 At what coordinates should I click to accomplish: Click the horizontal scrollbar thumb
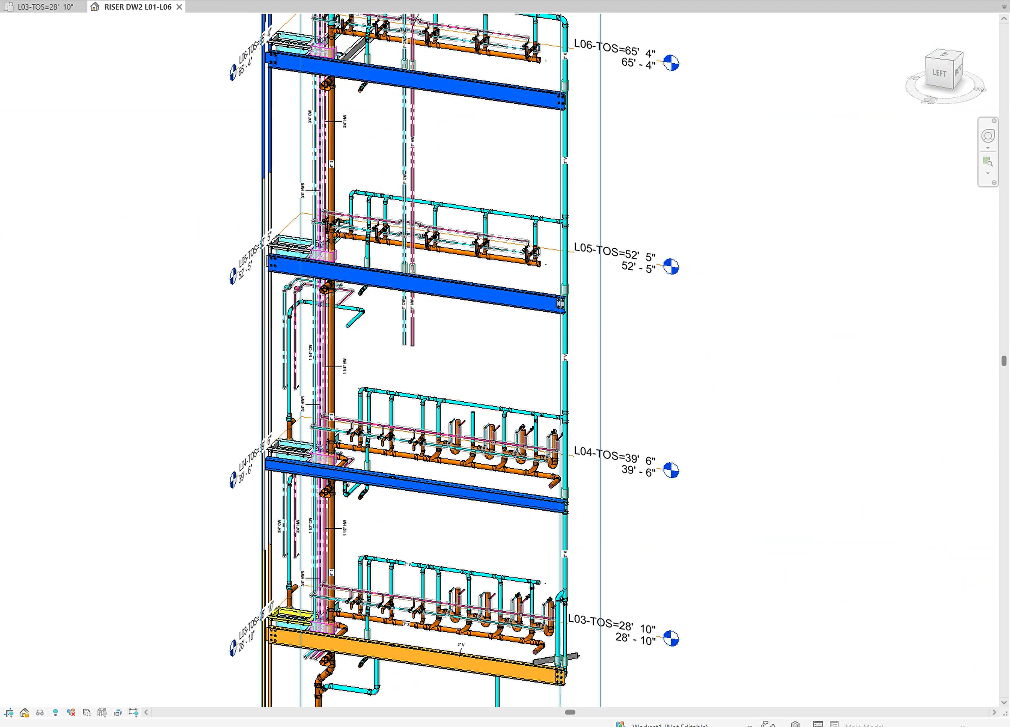570,712
